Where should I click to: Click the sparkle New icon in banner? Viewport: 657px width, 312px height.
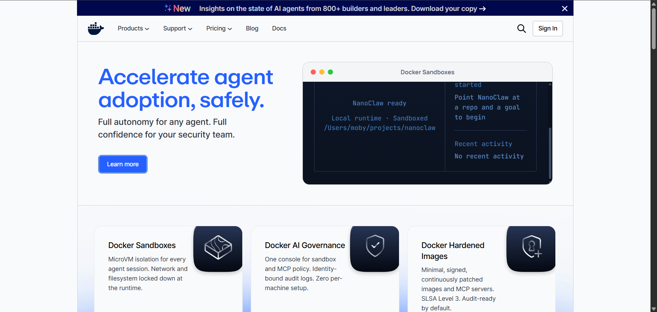pos(177,8)
